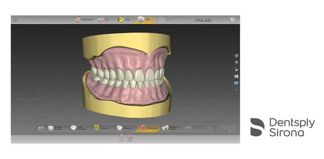Select the 17 - 27 upper denture object
Viewport: 324px width, 159px height.
pos(121,138)
